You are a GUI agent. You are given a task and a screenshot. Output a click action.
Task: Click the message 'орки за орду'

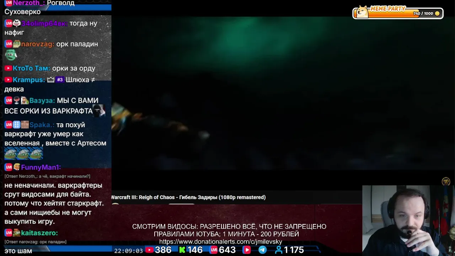pos(74,68)
